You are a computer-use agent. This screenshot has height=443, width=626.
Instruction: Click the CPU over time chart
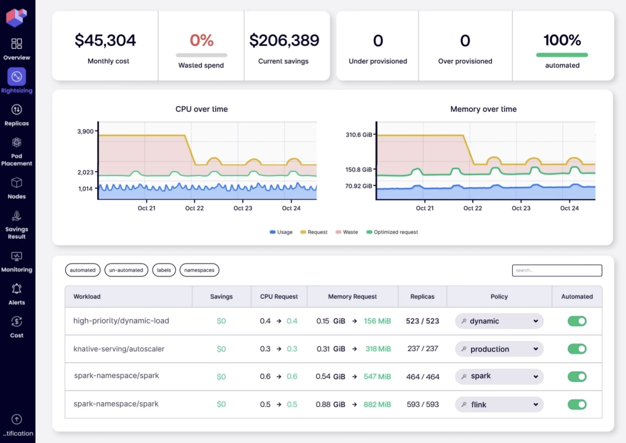[207, 161]
